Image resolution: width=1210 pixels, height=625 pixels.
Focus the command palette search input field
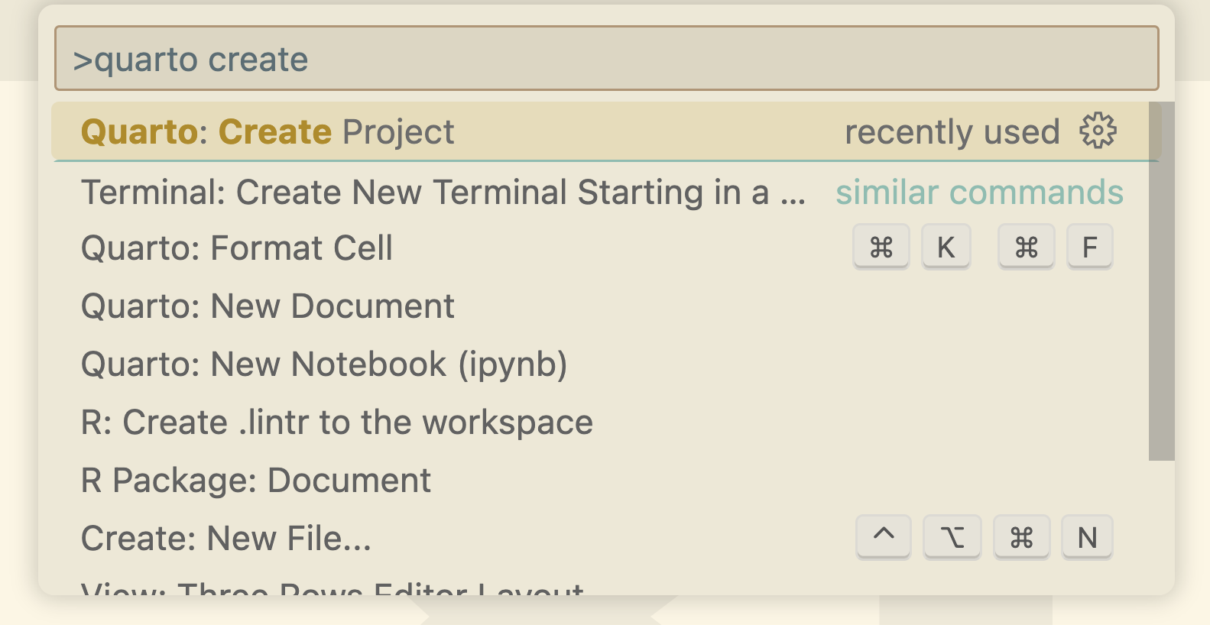(x=607, y=59)
